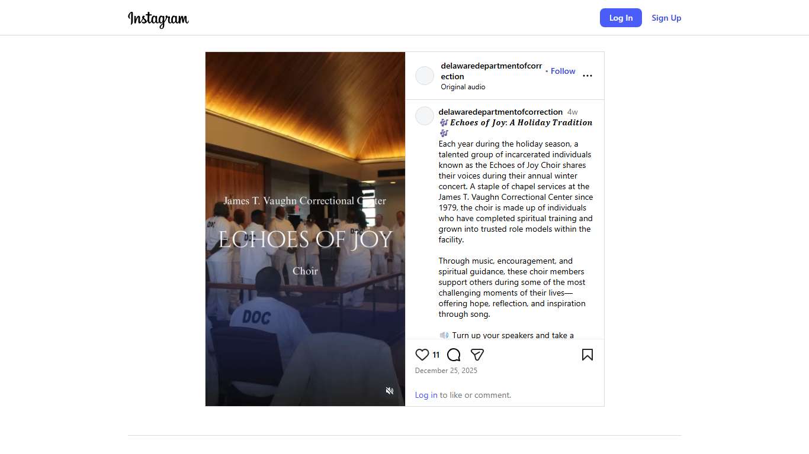The width and height of the screenshot is (809, 454).
Task: Click the Instagram logo
Action: pyautogui.click(x=158, y=19)
